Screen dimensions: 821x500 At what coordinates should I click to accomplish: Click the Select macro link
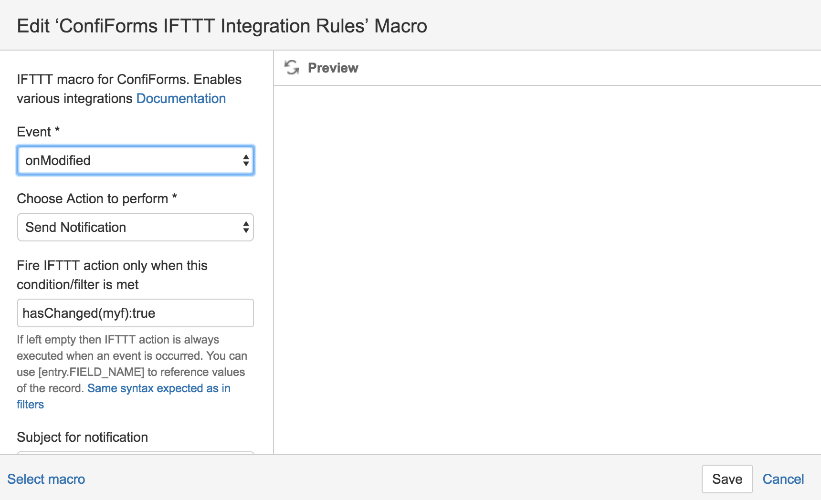[46, 479]
